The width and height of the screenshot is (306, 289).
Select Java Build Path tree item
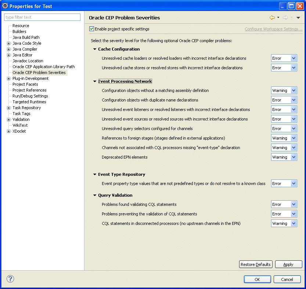coord(26,37)
